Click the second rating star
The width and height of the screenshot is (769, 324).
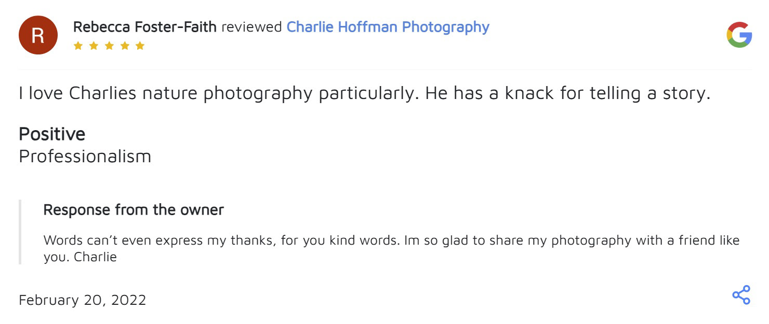(x=94, y=46)
